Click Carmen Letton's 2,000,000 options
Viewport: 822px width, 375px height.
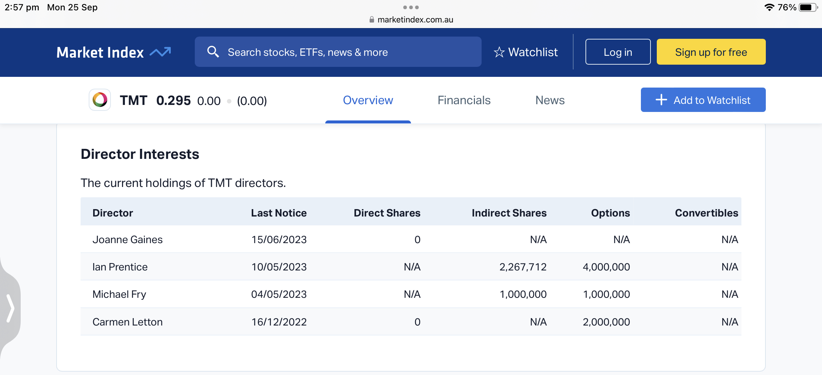click(x=606, y=322)
